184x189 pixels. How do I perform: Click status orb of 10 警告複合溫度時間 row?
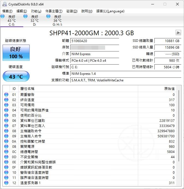6,173
